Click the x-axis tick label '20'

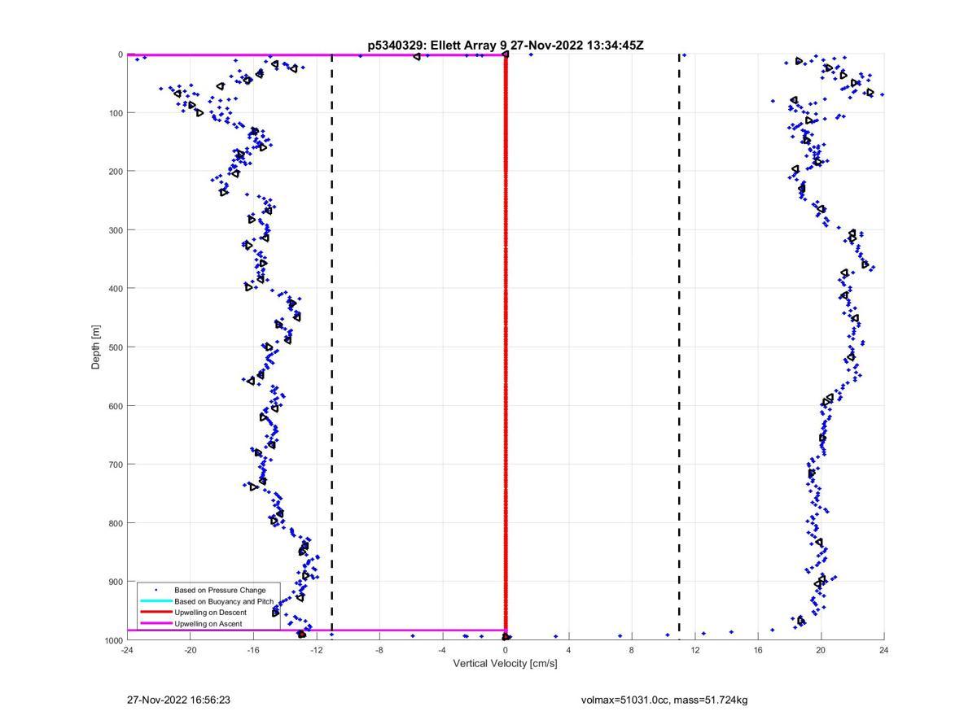[821, 650]
